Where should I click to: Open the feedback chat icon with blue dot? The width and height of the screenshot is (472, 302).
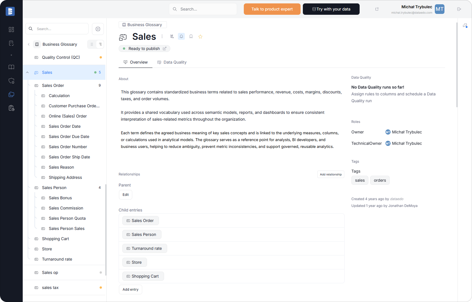pyautogui.click(x=465, y=25)
